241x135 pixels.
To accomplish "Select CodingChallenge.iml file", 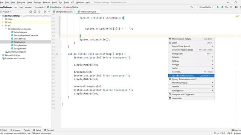I will click(x=17, y=52).
